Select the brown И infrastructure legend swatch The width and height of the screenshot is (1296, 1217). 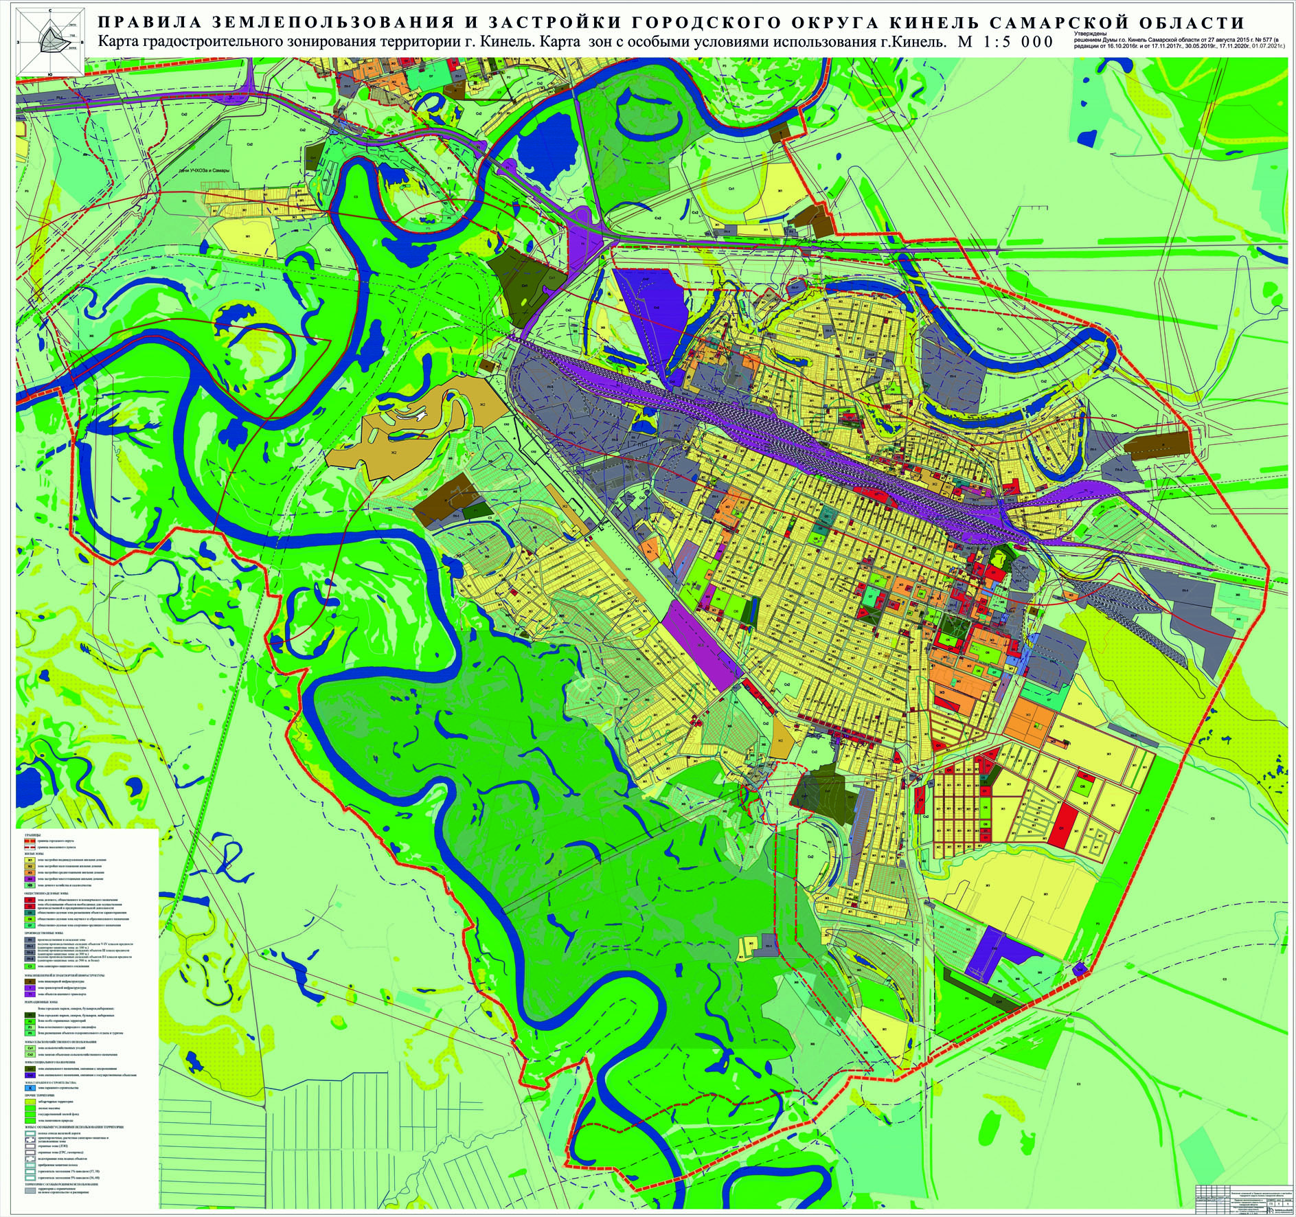click(x=30, y=981)
